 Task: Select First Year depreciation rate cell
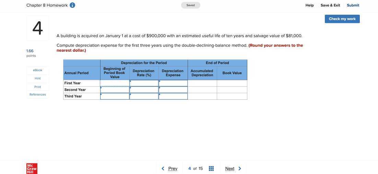click(144, 83)
